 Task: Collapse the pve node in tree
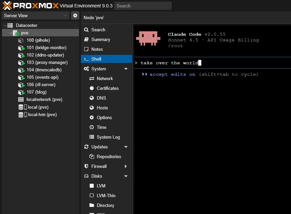tap(10, 33)
